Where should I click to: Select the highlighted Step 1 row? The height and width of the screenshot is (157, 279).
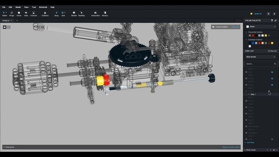point(261,95)
